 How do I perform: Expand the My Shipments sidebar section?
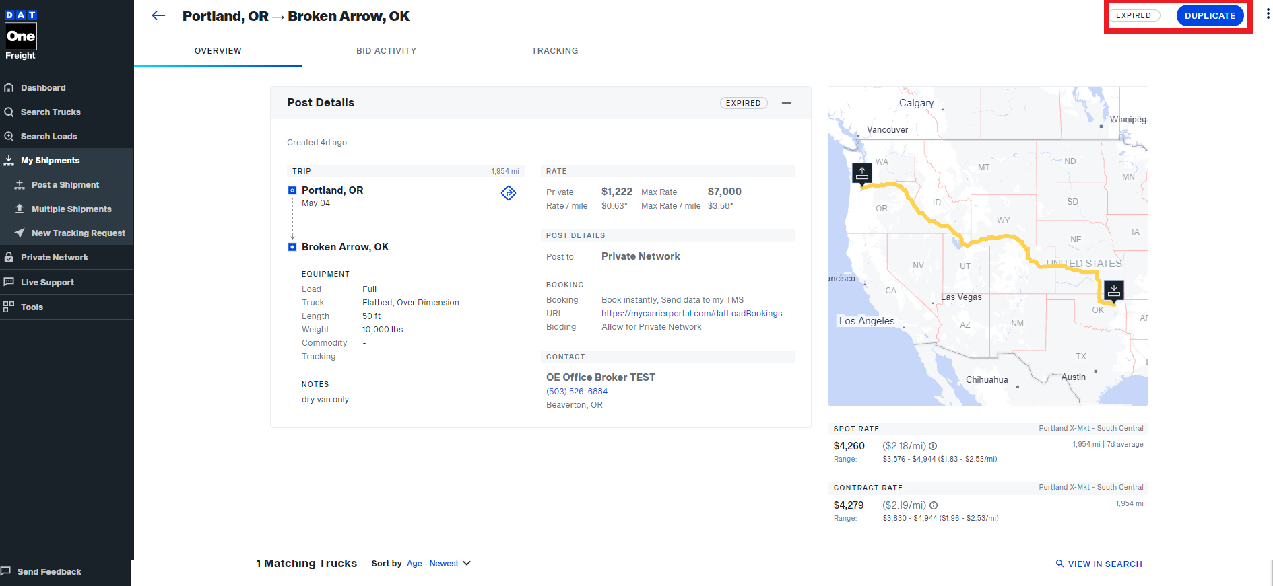click(50, 161)
